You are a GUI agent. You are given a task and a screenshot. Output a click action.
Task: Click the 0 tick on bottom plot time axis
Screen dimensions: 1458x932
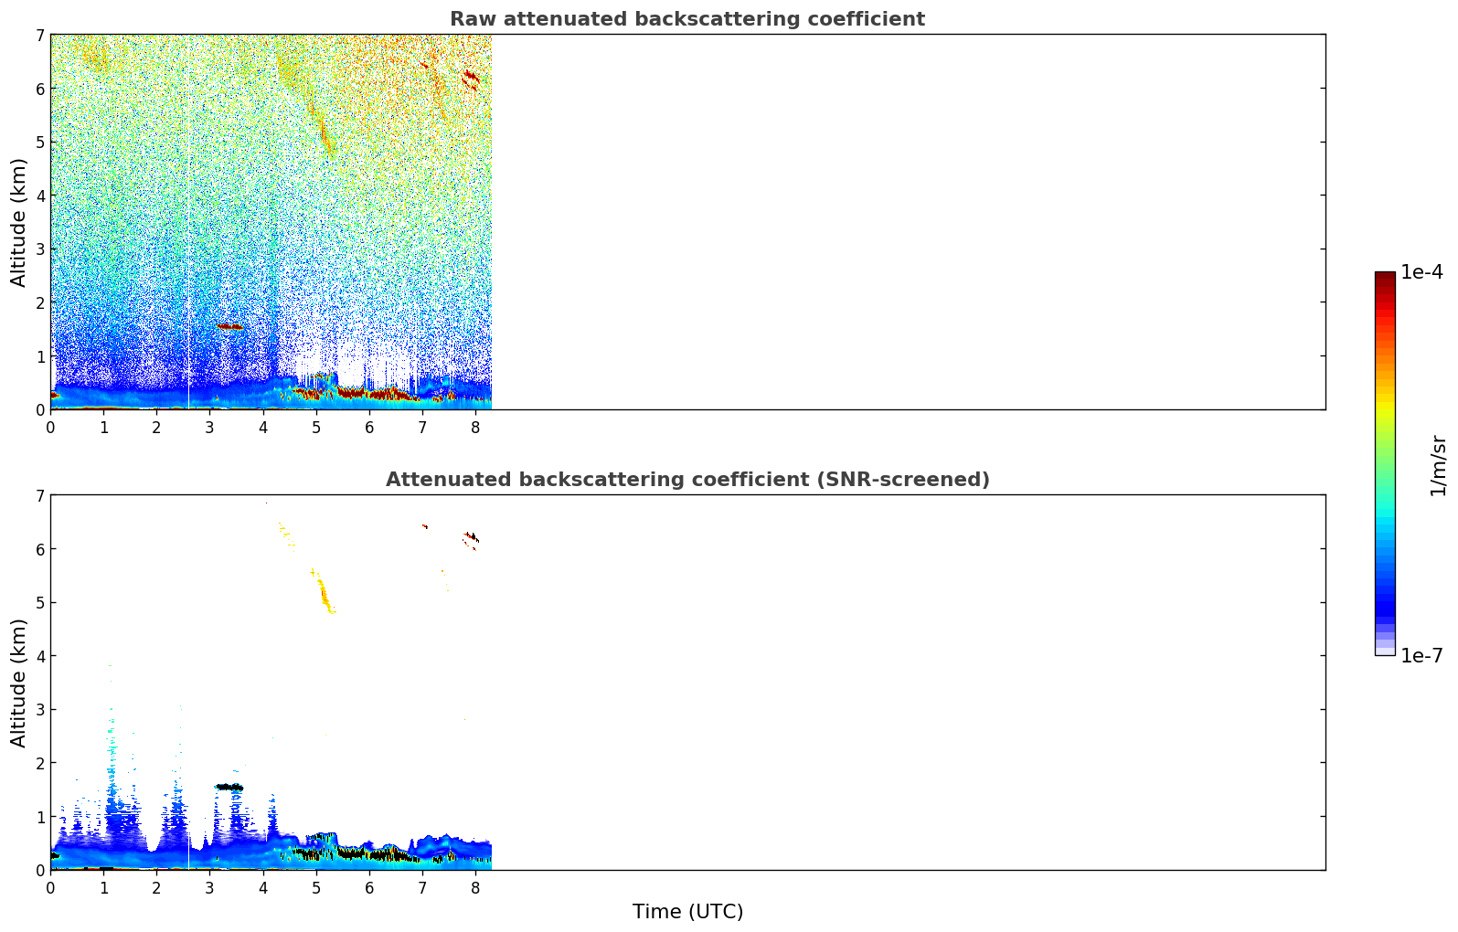click(50, 887)
